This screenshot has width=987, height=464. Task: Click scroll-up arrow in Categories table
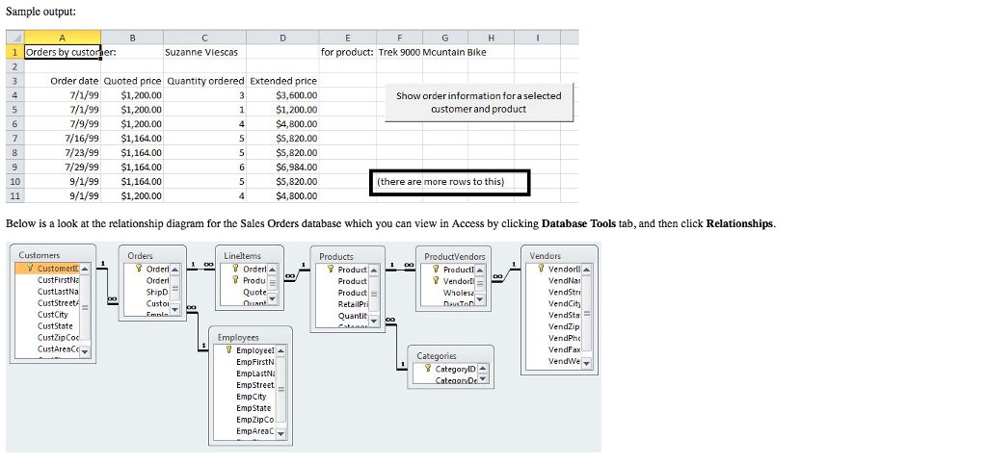[483, 369]
